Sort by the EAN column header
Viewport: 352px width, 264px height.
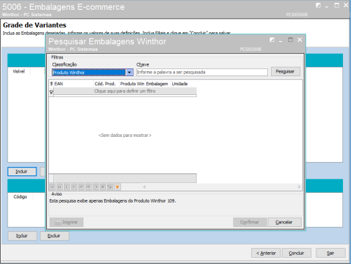(x=73, y=84)
